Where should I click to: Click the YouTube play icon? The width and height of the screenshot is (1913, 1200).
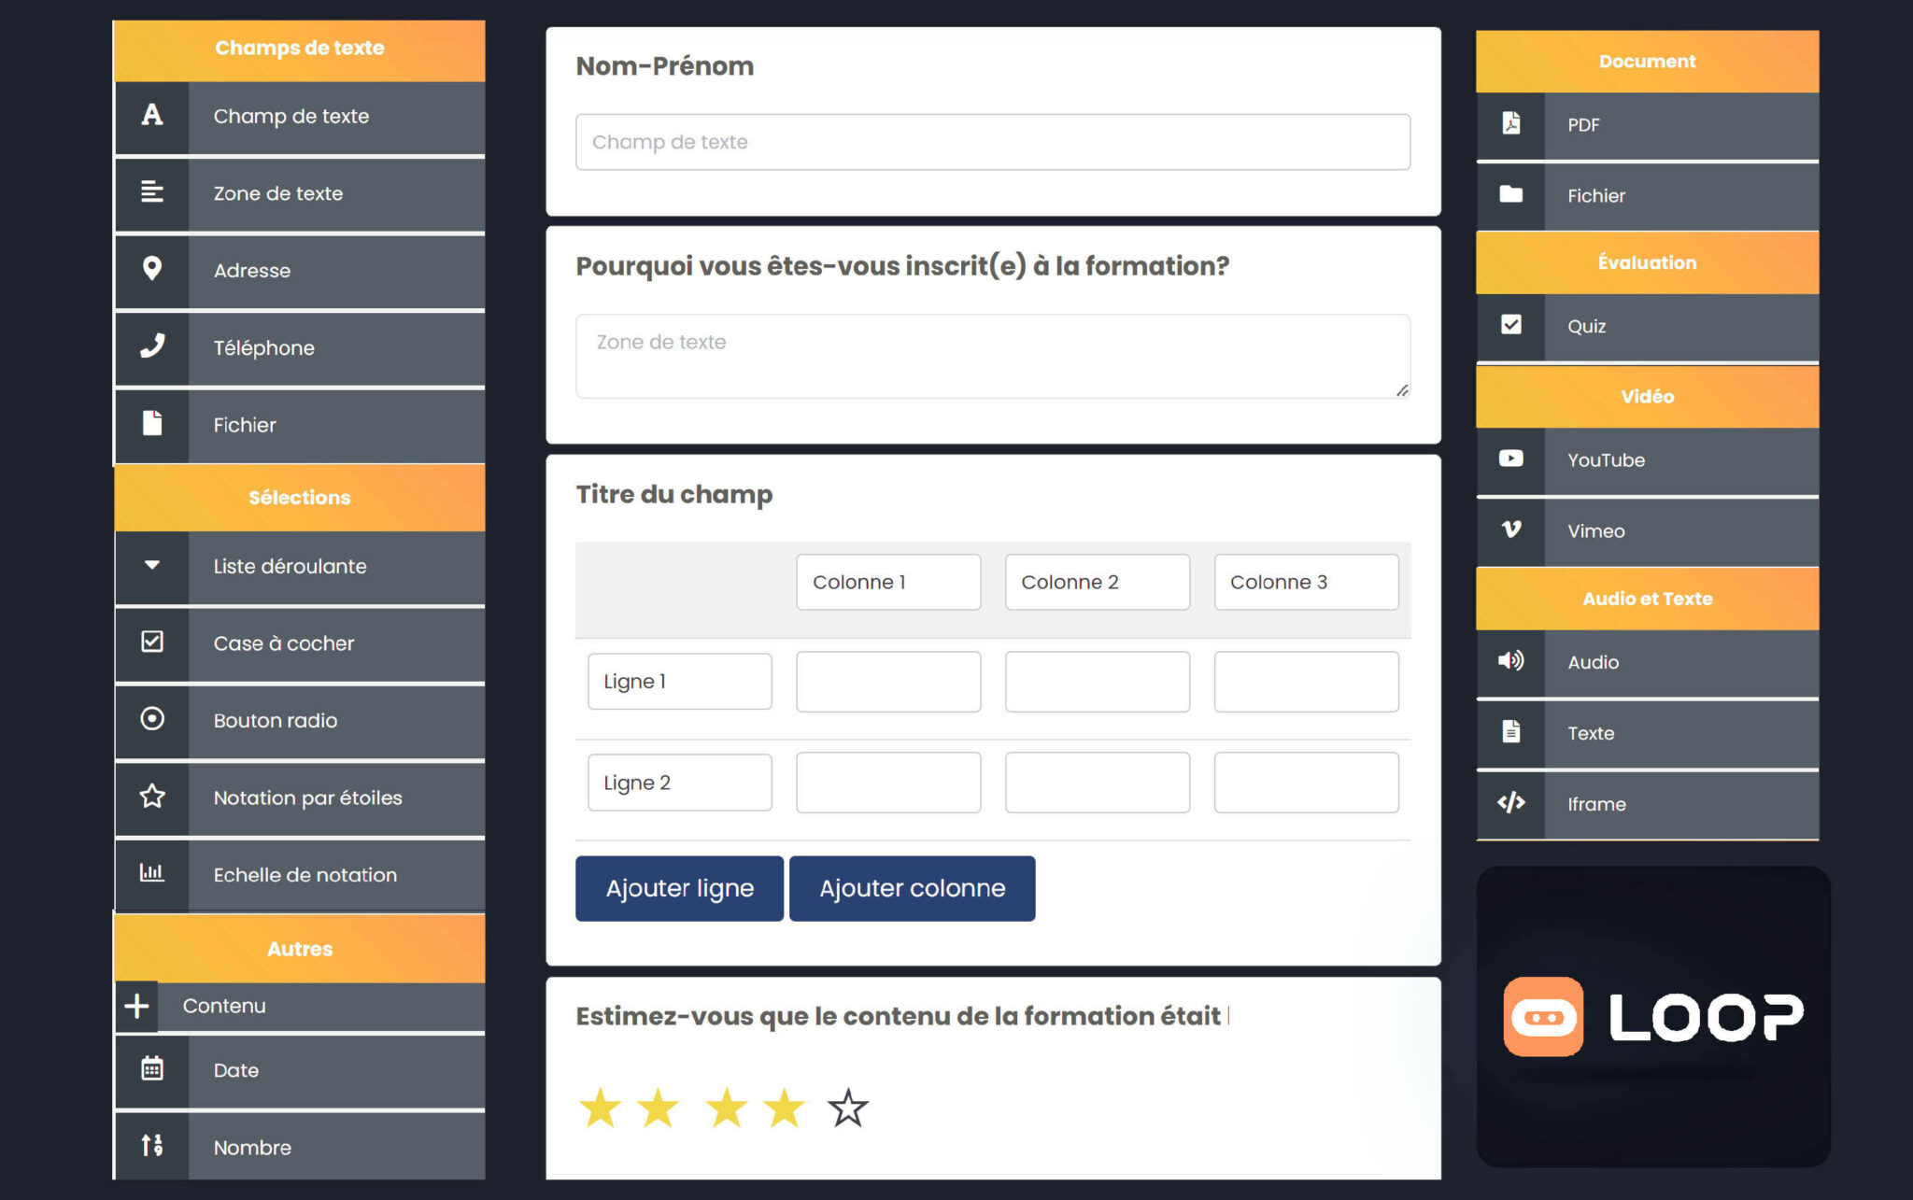point(1510,459)
